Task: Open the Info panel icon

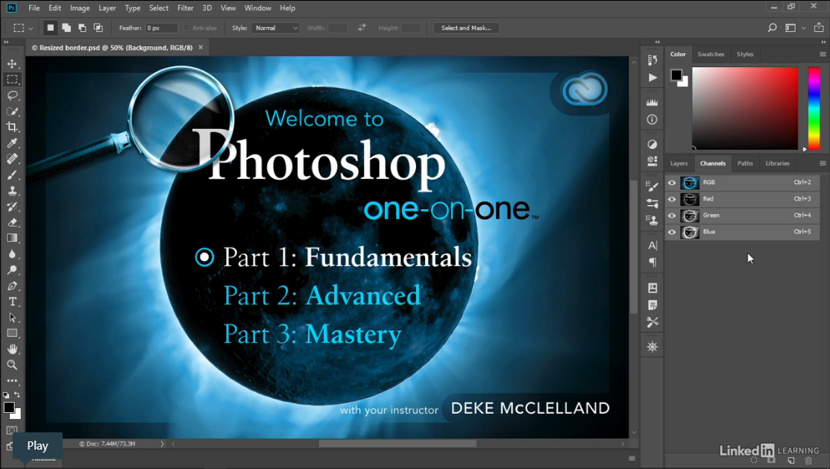Action: (652, 119)
